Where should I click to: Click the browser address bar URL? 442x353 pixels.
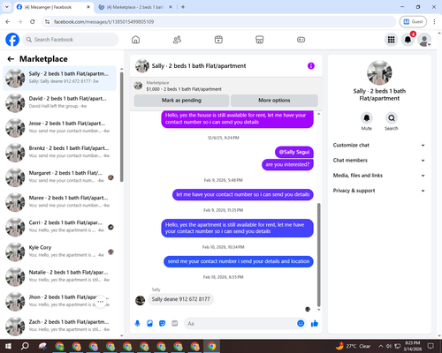point(103,22)
